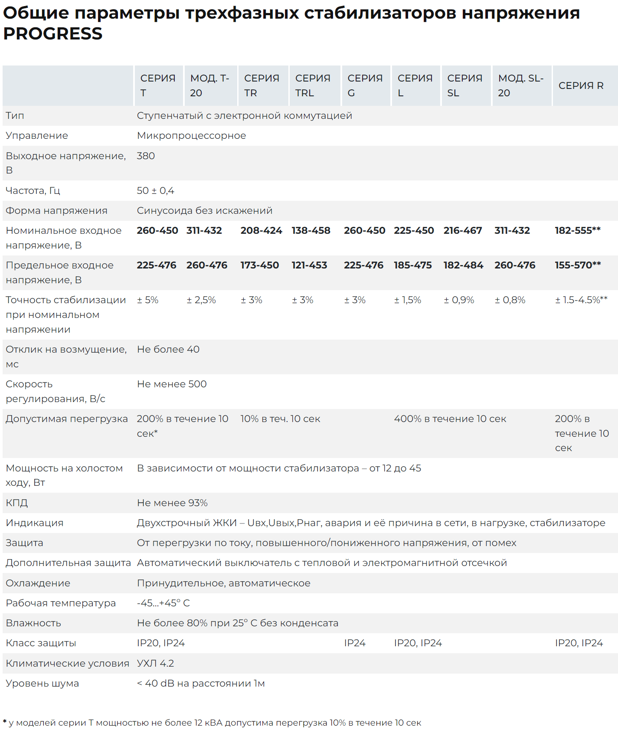The width and height of the screenshot is (618, 733).
Task: Select 'Скорость регулирования, В/с' label
Action: pos(56,391)
